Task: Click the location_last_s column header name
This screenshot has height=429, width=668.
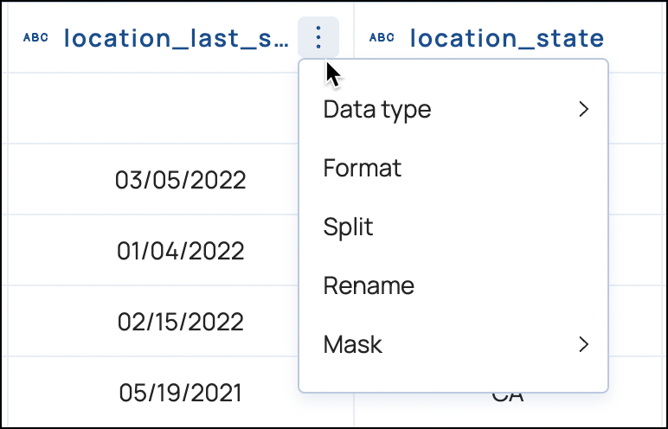Action: coord(173,38)
